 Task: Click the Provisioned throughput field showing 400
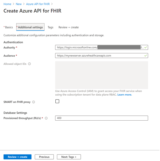point(102,118)
